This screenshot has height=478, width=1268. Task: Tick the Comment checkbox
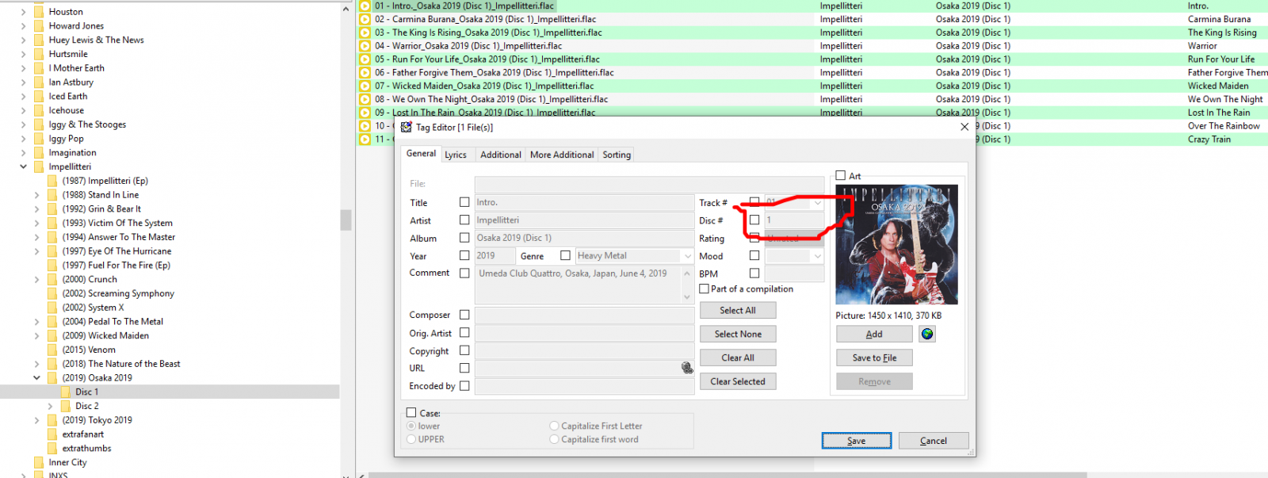pos(464,273)
